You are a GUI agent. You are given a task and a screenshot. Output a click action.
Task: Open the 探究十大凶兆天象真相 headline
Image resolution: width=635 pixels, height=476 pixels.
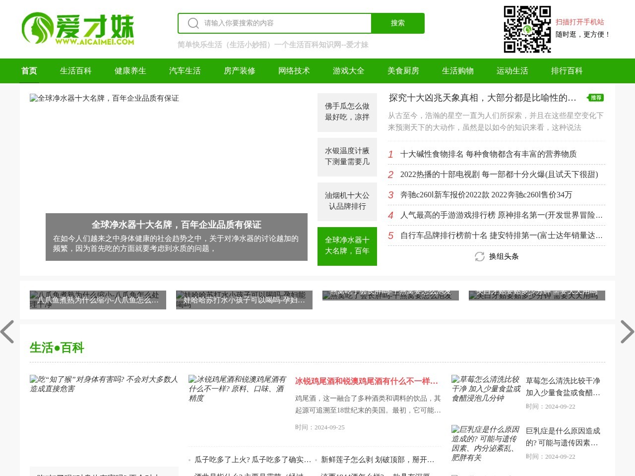pos(482,98)
